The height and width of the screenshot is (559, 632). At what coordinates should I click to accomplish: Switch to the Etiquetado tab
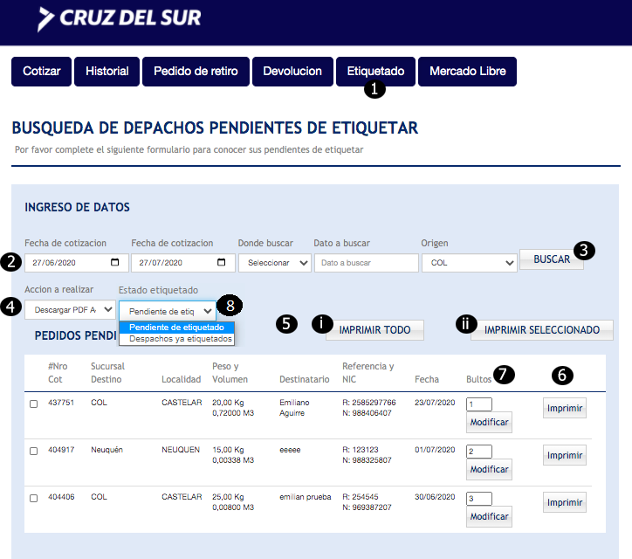375,72
